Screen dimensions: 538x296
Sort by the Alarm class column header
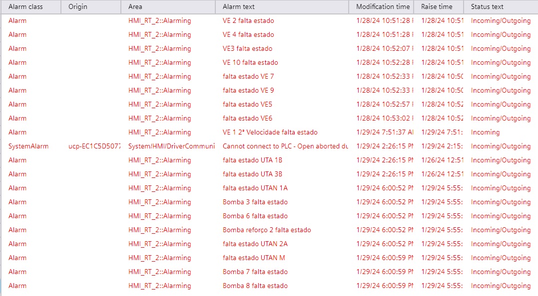coord(31,7)
